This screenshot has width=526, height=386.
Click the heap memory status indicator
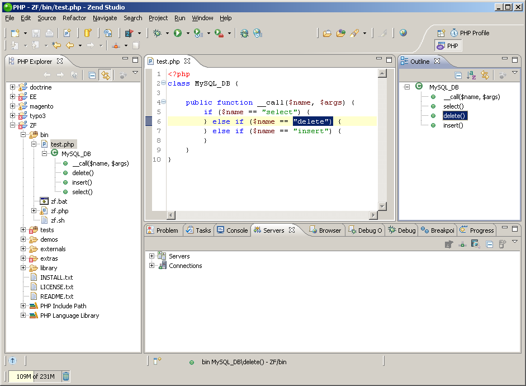(x=35, y=376)
